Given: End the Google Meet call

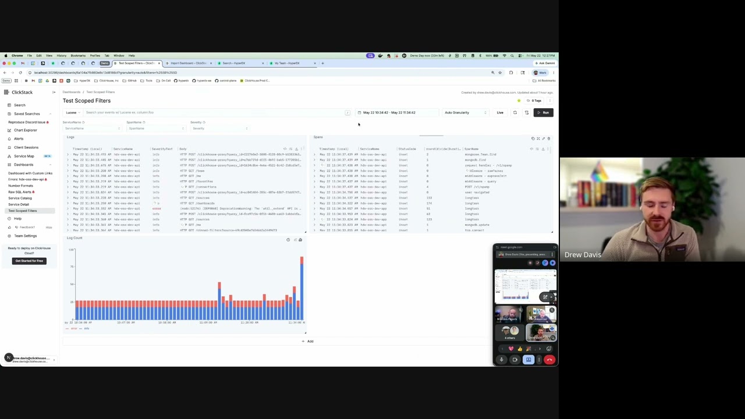Looking at the screenshot, I should point(549,360).
